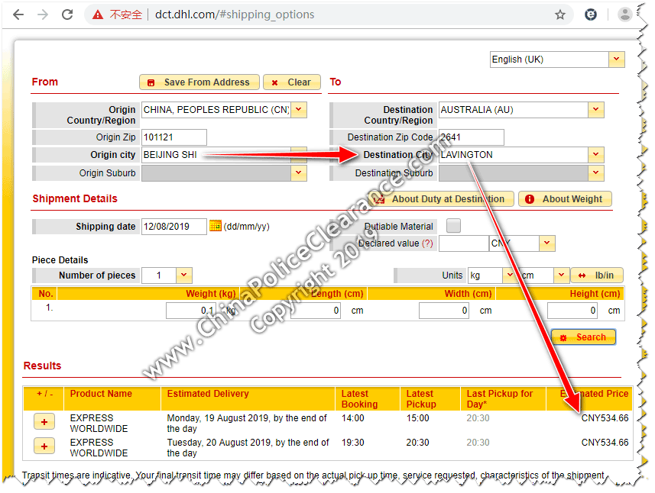655x493 pixels.
Task: Open the browser extension icon
Action: click(590, 15)
